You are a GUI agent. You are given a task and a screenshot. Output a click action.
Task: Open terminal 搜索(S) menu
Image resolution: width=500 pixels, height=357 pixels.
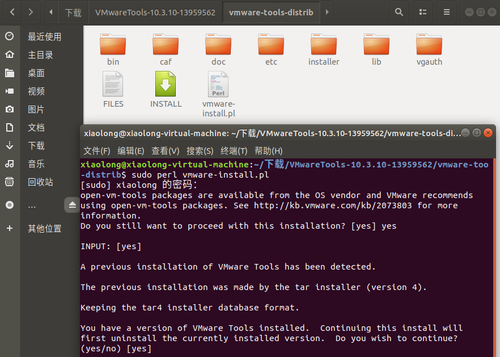200,151
